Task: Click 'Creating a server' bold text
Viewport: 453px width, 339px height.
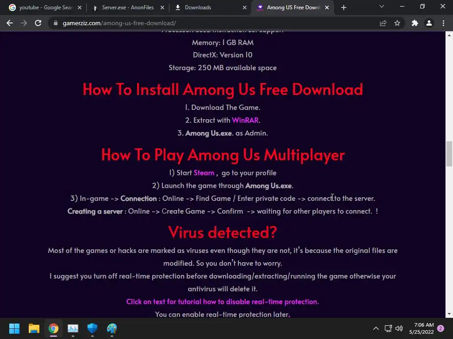Action: tap(95, 211)
